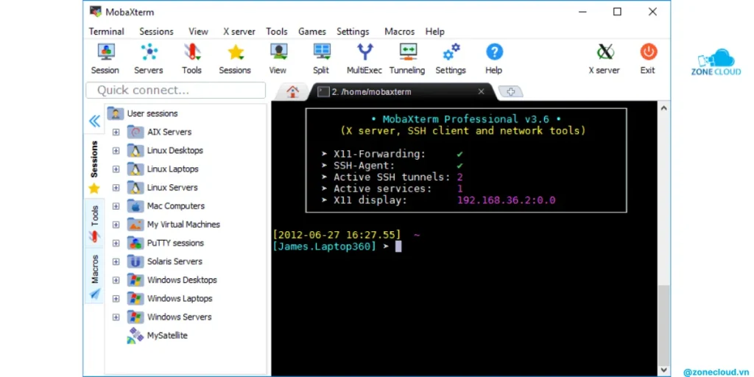Screen dimensions: 754x377
Task: Click the Mac Computers folder icon
Action: point(135,206)
